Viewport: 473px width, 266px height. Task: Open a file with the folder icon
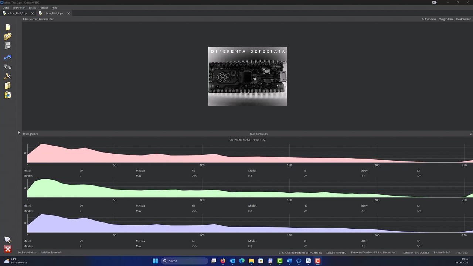[x=8, y=36]
